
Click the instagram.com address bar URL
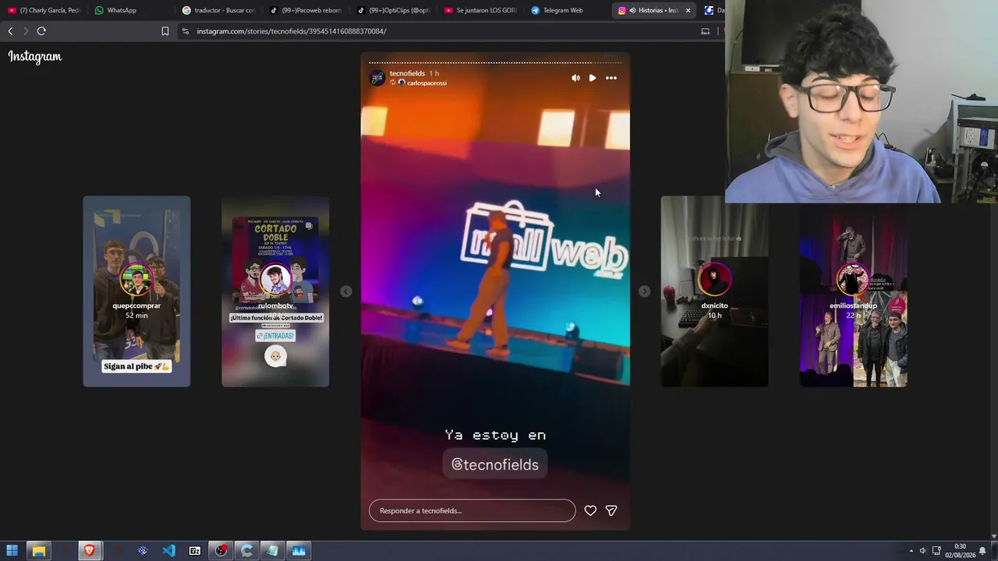[292, 31]
